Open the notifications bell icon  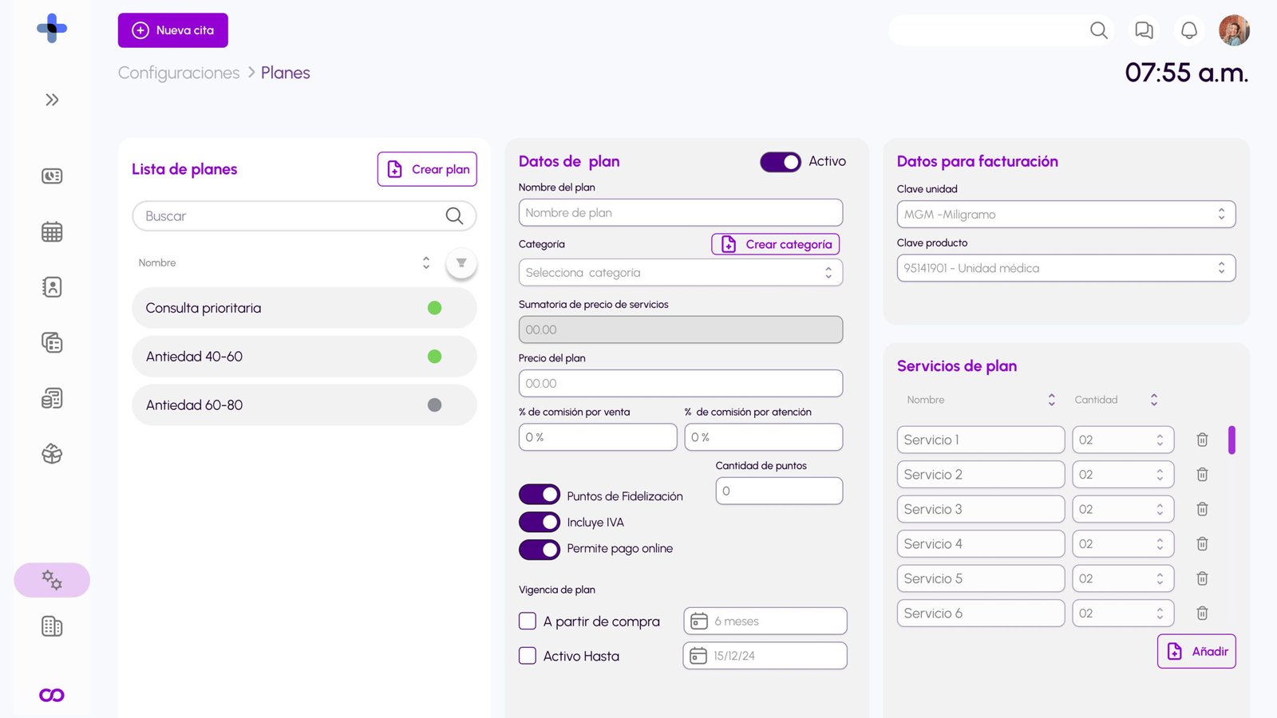1188,30
